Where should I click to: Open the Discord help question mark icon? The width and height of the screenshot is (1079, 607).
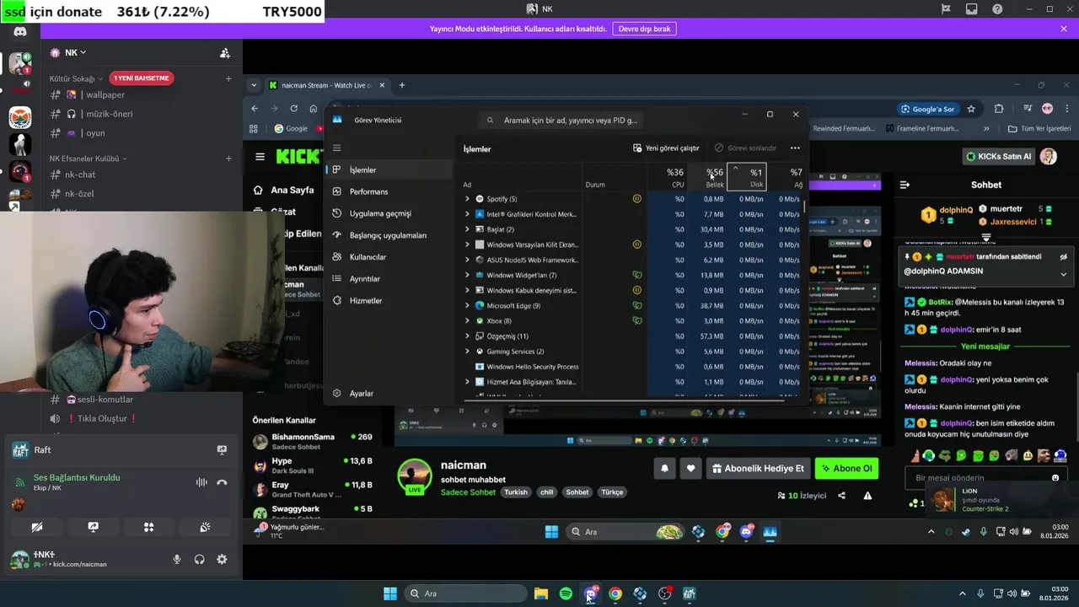point(997,9)
